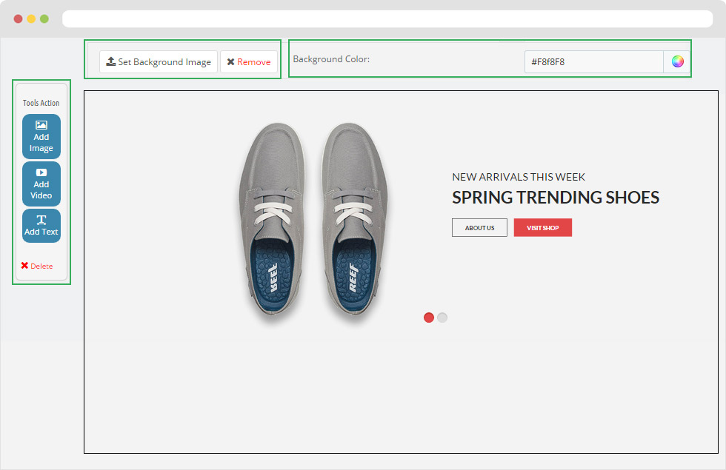Select the NEW ARRIVALS THIS WEEK text
The height and width of the screenshot is (470, 726).
point(519,177)
